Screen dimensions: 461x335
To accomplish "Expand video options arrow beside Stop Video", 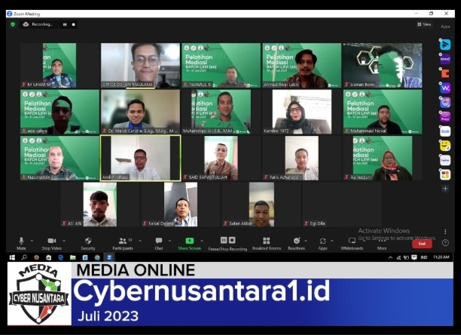I will pos(64,241).
